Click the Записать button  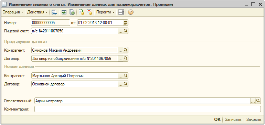tap(233, 119)
